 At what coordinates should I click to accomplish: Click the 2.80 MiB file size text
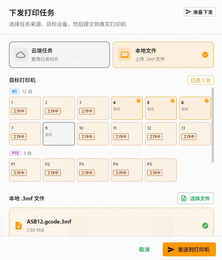tap(36, 230)
